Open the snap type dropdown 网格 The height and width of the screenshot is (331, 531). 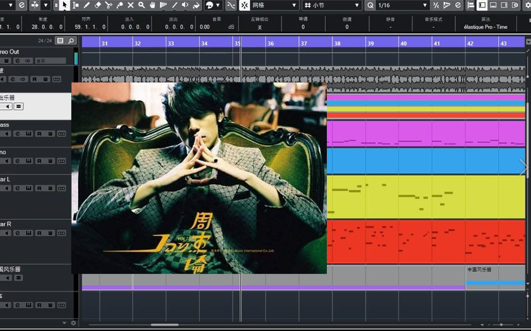pyautogui.click(x=275, y=5)
